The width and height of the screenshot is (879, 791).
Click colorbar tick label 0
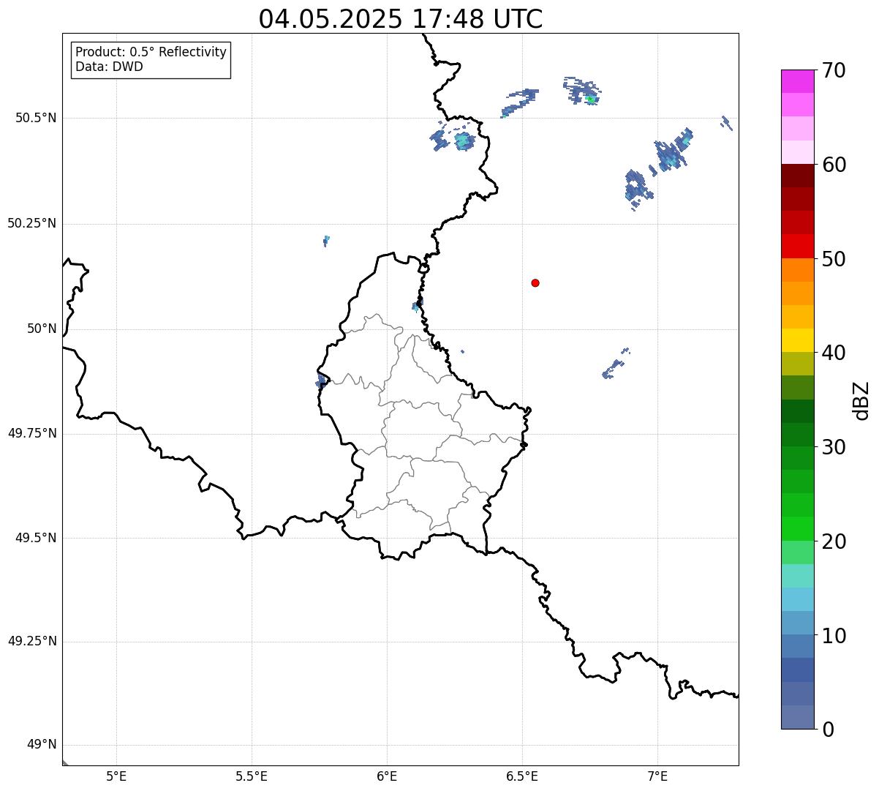828,730
